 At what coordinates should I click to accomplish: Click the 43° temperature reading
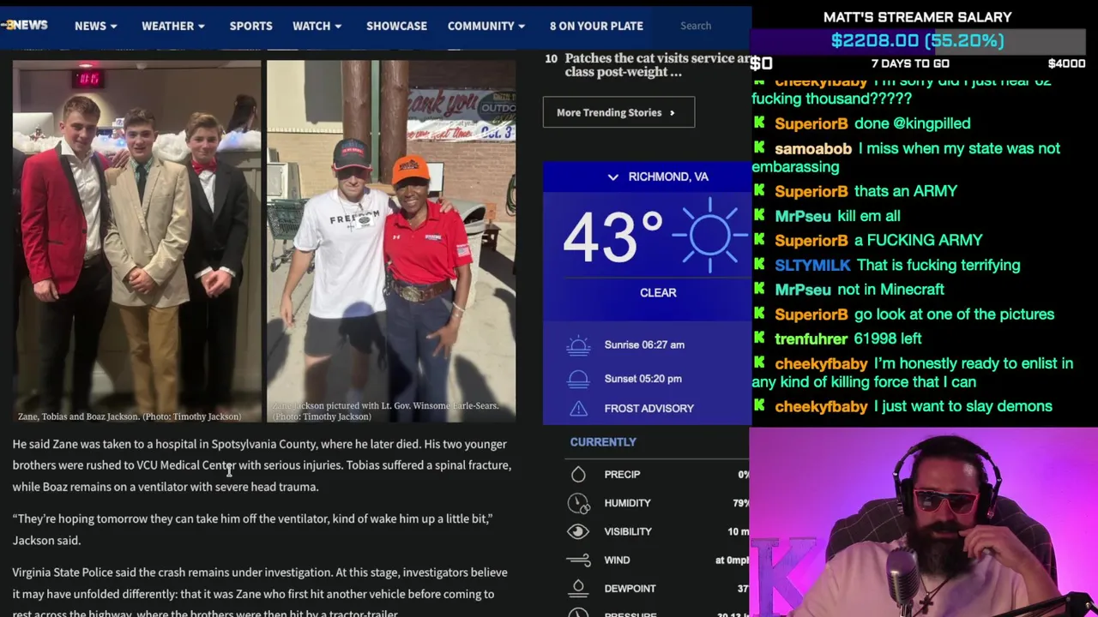[x=612, y=237]
